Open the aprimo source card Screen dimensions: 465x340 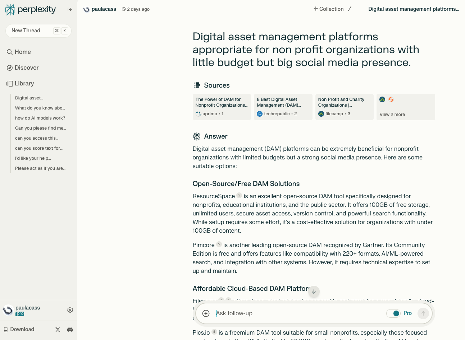[222, 107]
